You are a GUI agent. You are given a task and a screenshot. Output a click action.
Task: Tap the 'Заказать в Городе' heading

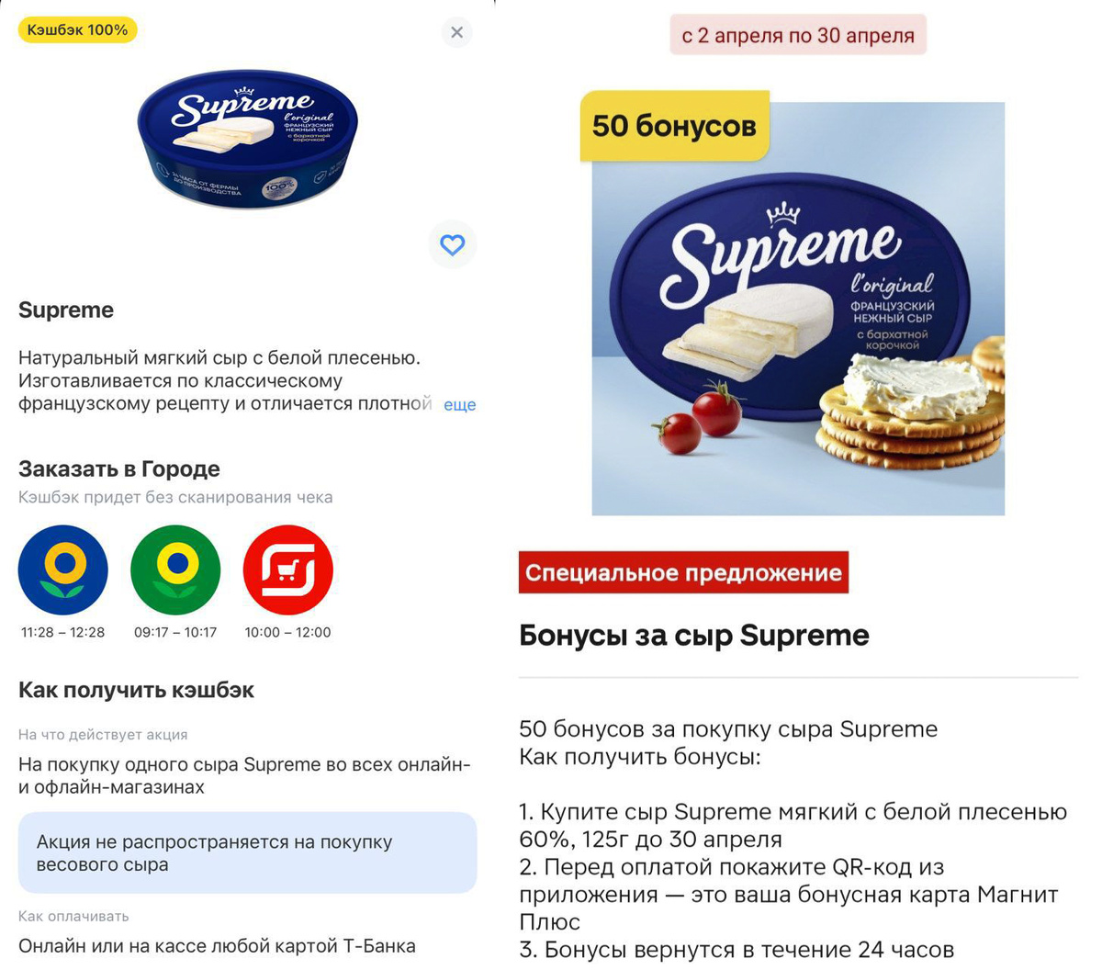point(119,468)
